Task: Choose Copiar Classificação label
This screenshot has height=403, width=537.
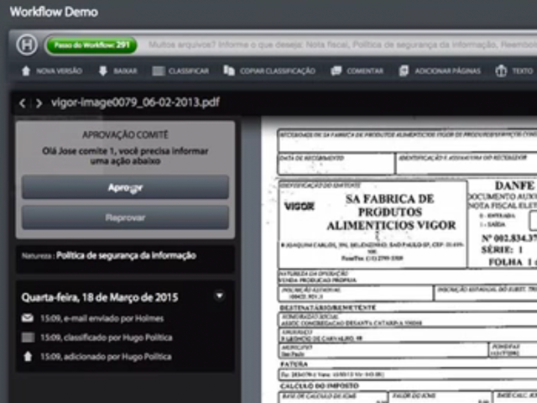Action: tap(278, 71)
